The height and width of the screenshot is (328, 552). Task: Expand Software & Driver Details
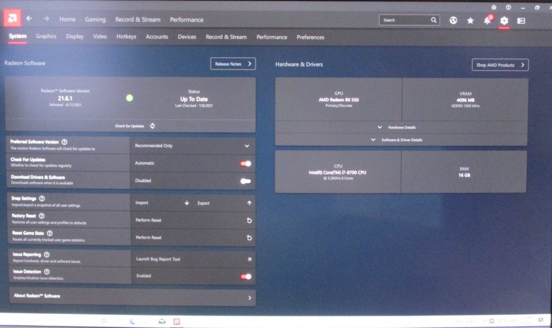pos(401,140)
